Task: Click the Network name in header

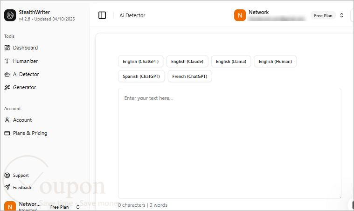Action: [259, 12]
